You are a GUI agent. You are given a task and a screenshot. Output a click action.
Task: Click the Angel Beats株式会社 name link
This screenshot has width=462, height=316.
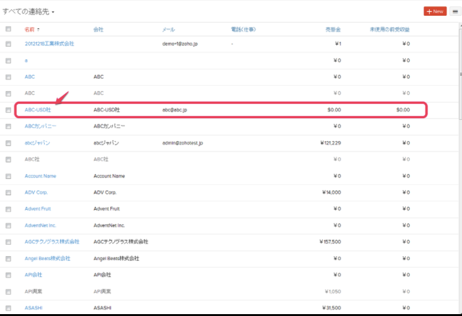coord(47,258)
